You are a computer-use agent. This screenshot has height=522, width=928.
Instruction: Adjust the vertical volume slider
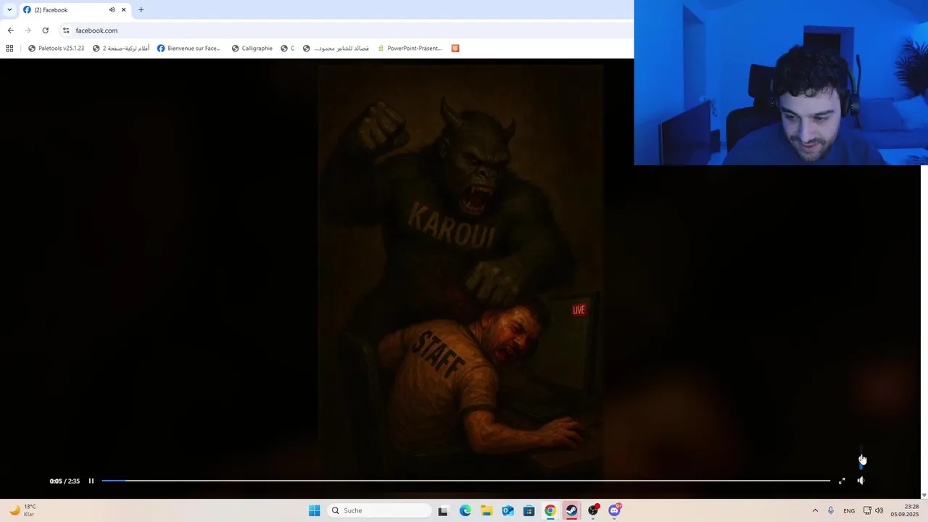coord(861,458)
